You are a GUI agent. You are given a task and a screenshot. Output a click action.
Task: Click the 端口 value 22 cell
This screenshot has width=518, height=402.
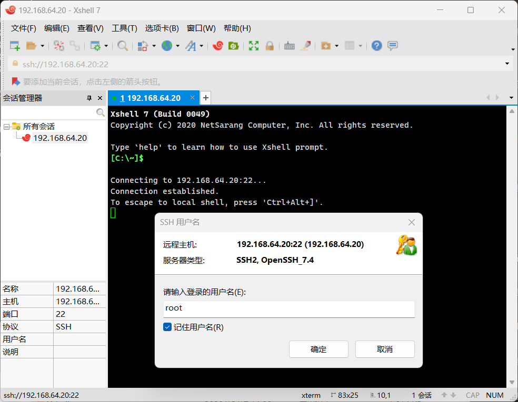79,314
